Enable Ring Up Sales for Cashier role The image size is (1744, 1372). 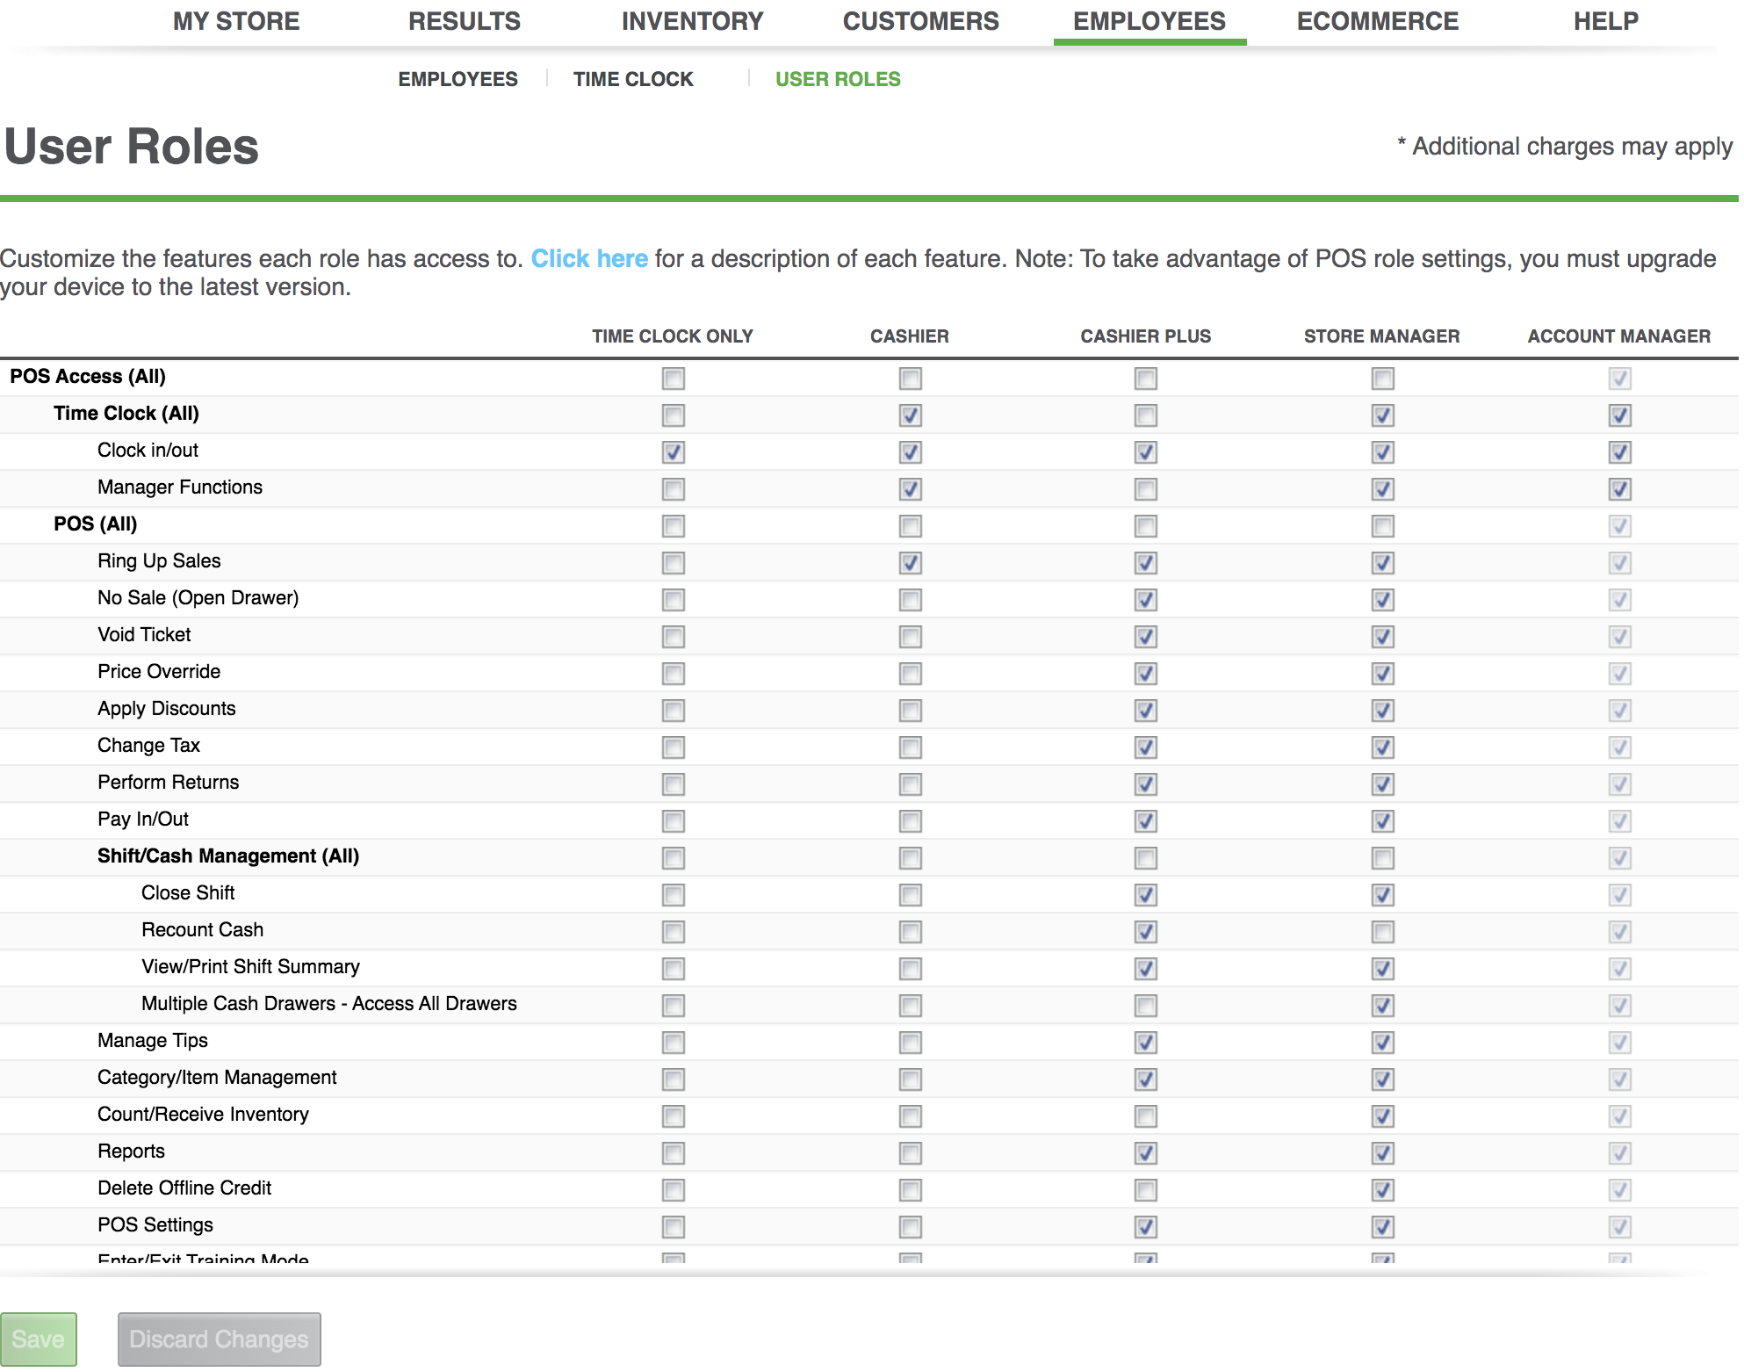pos(909,560)
